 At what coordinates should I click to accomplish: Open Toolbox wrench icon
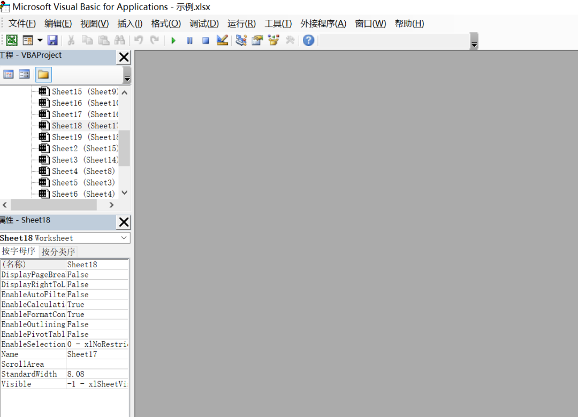click(290, 40)
